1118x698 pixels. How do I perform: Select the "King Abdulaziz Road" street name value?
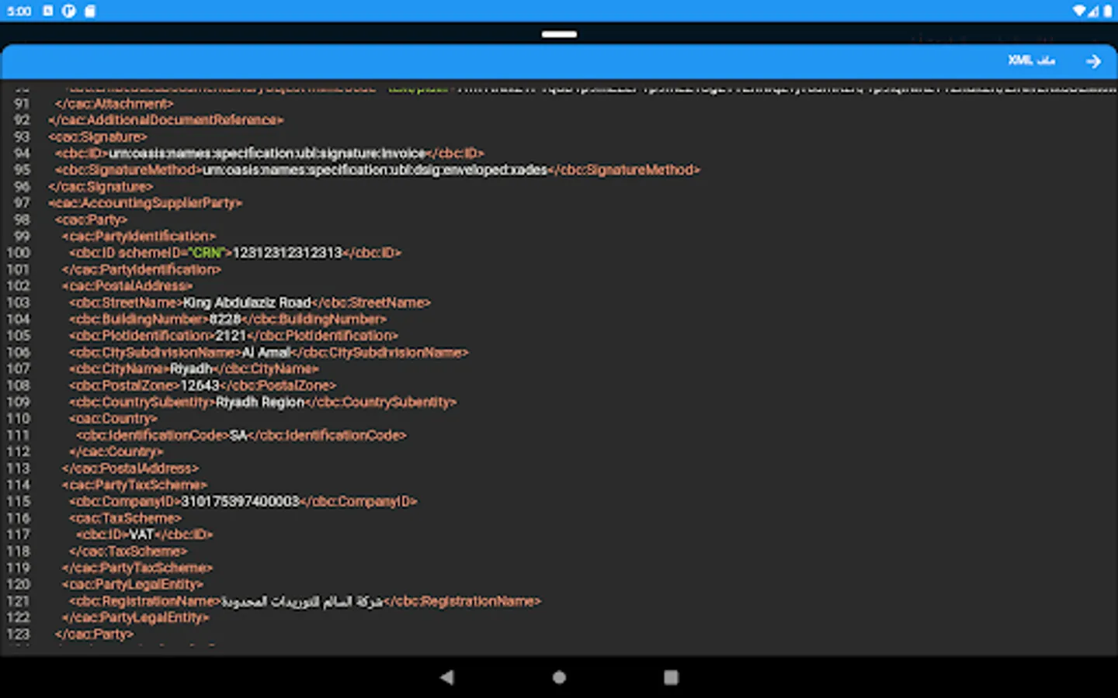(x=247, y=303)
